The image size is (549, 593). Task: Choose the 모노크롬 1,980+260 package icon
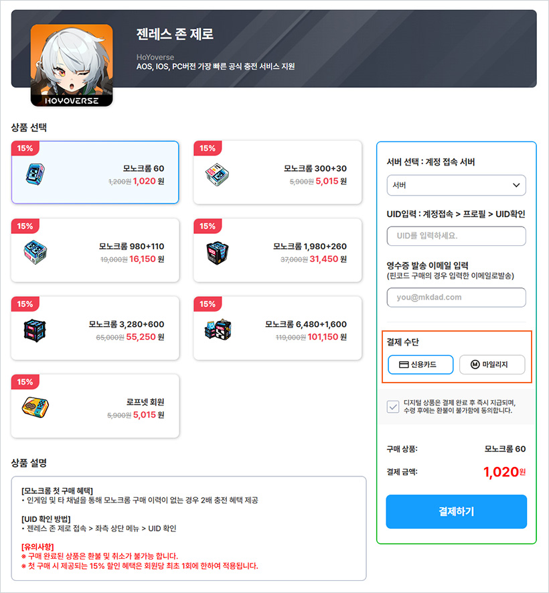pyautogui.click(x=218, y=253)
